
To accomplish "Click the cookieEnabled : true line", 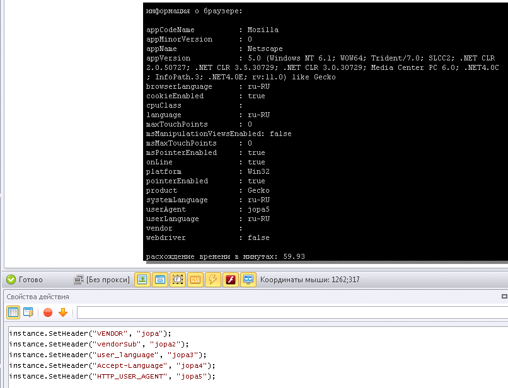I will [205, 96].
